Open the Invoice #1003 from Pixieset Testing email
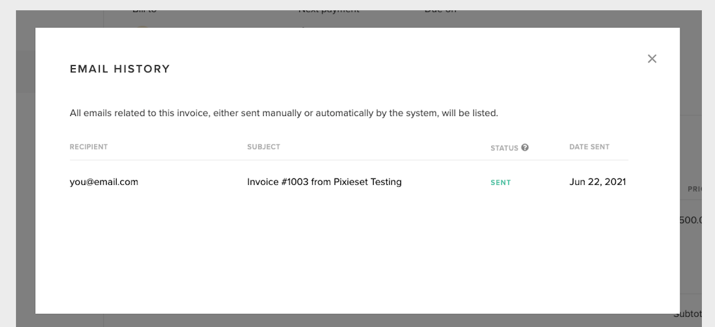 pos(324,182)
